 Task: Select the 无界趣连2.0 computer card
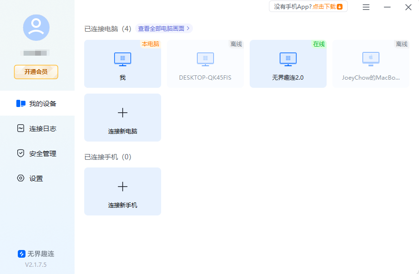[x=288, y=64]
